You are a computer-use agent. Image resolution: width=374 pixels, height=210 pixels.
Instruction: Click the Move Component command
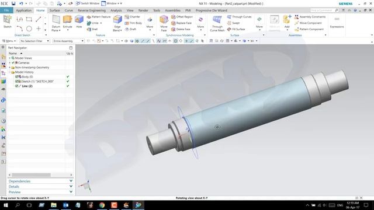pyautogui.click(x=308, y=23)
